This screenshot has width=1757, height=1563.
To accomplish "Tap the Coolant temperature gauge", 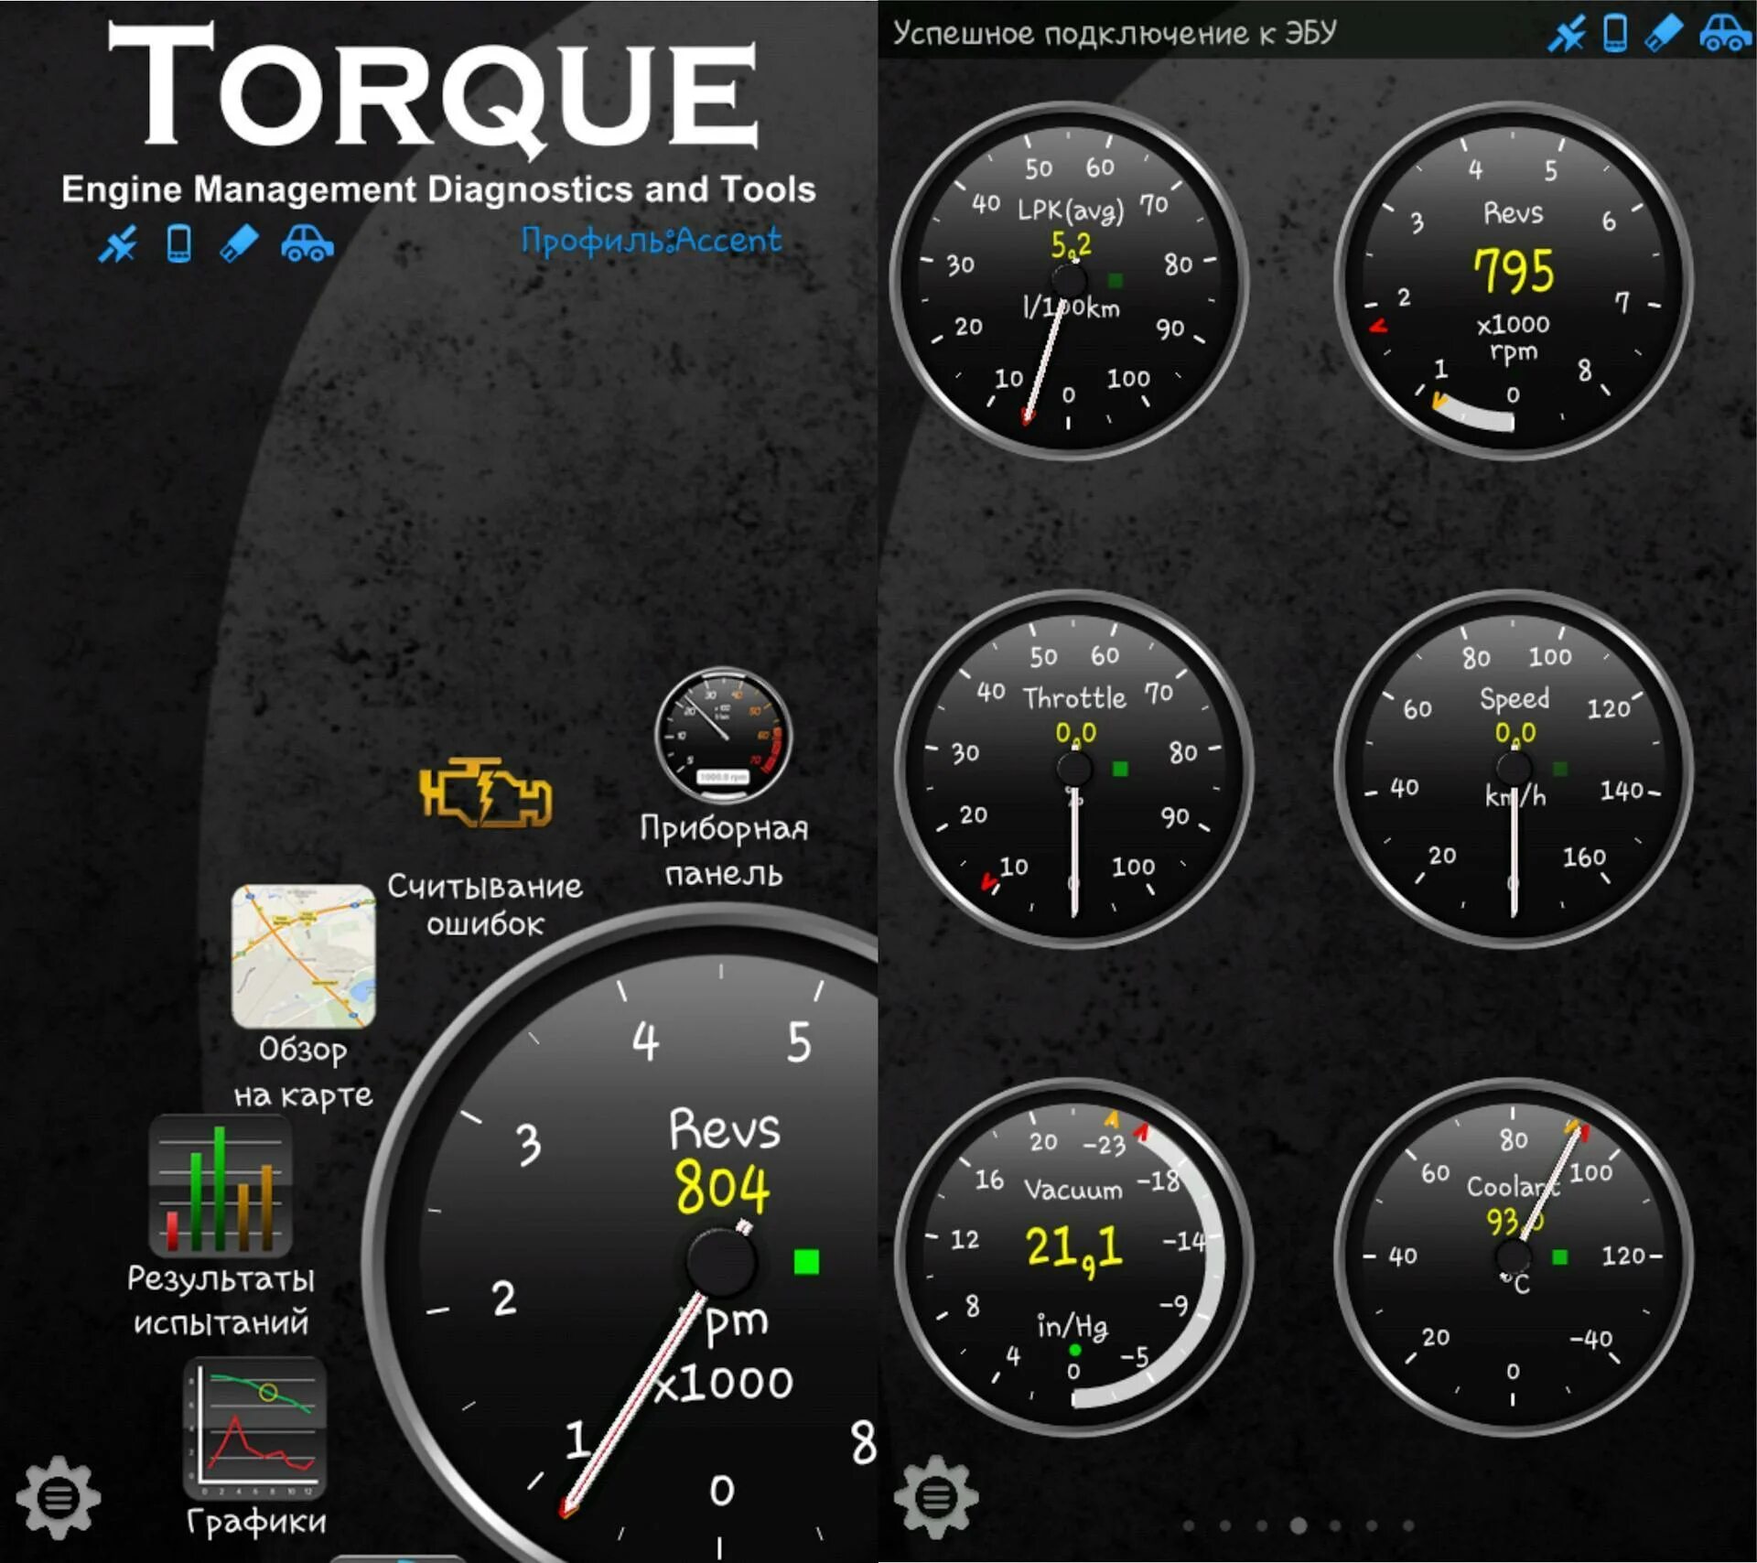I will [x=1513, y=1256].
